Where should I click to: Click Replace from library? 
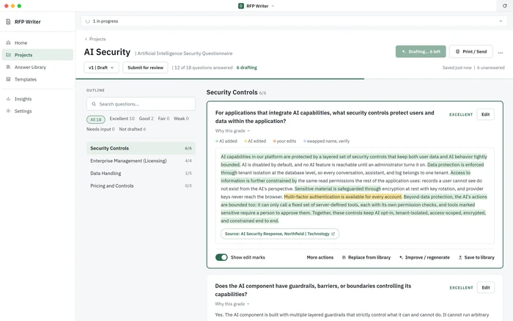pos(366,257)
